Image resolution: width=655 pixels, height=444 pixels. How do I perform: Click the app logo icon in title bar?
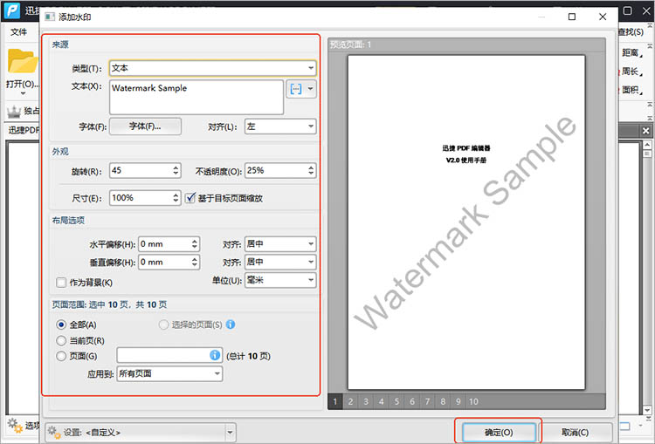click(11, 10)
